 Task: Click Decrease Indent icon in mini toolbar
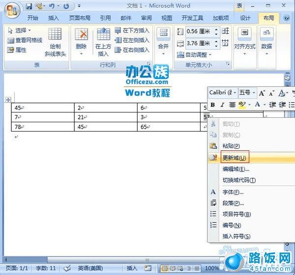coord(272,105)
